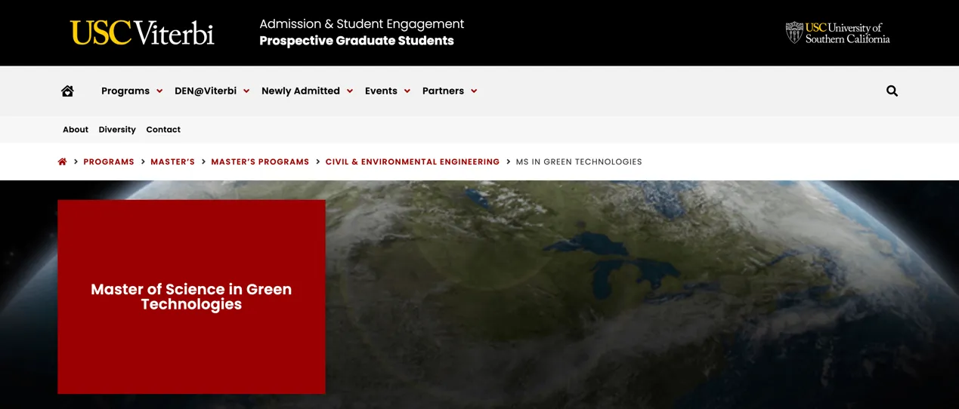Open the University of Southern California logo link

tap(837, 33)
